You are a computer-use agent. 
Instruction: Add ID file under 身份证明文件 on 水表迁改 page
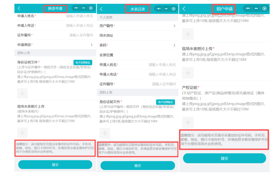pyautogui.click(x=105, y=133)
